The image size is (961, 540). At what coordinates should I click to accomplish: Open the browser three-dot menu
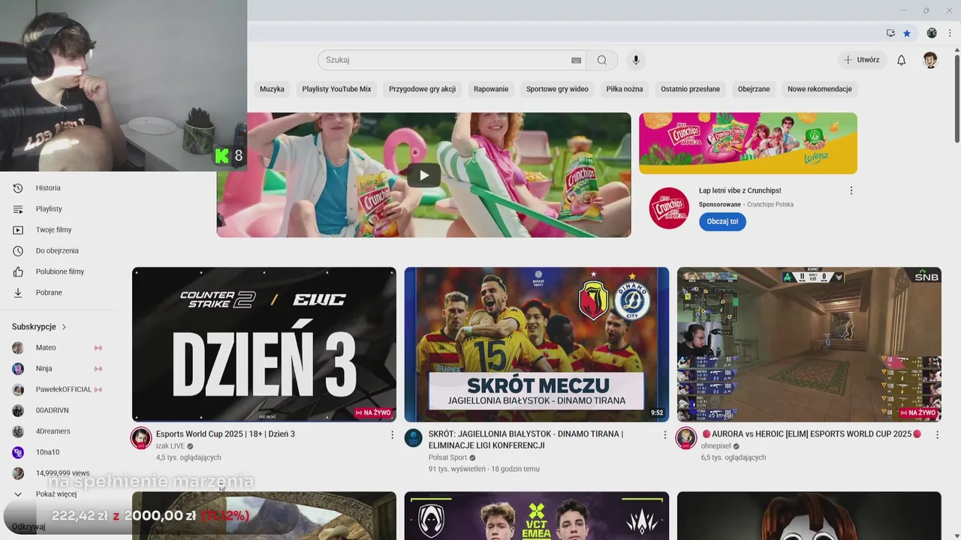950,33
